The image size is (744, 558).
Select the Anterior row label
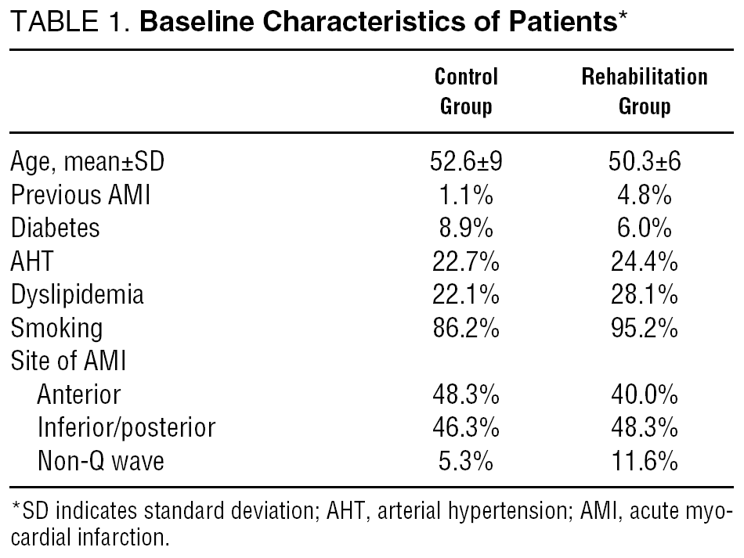point(79,395)
